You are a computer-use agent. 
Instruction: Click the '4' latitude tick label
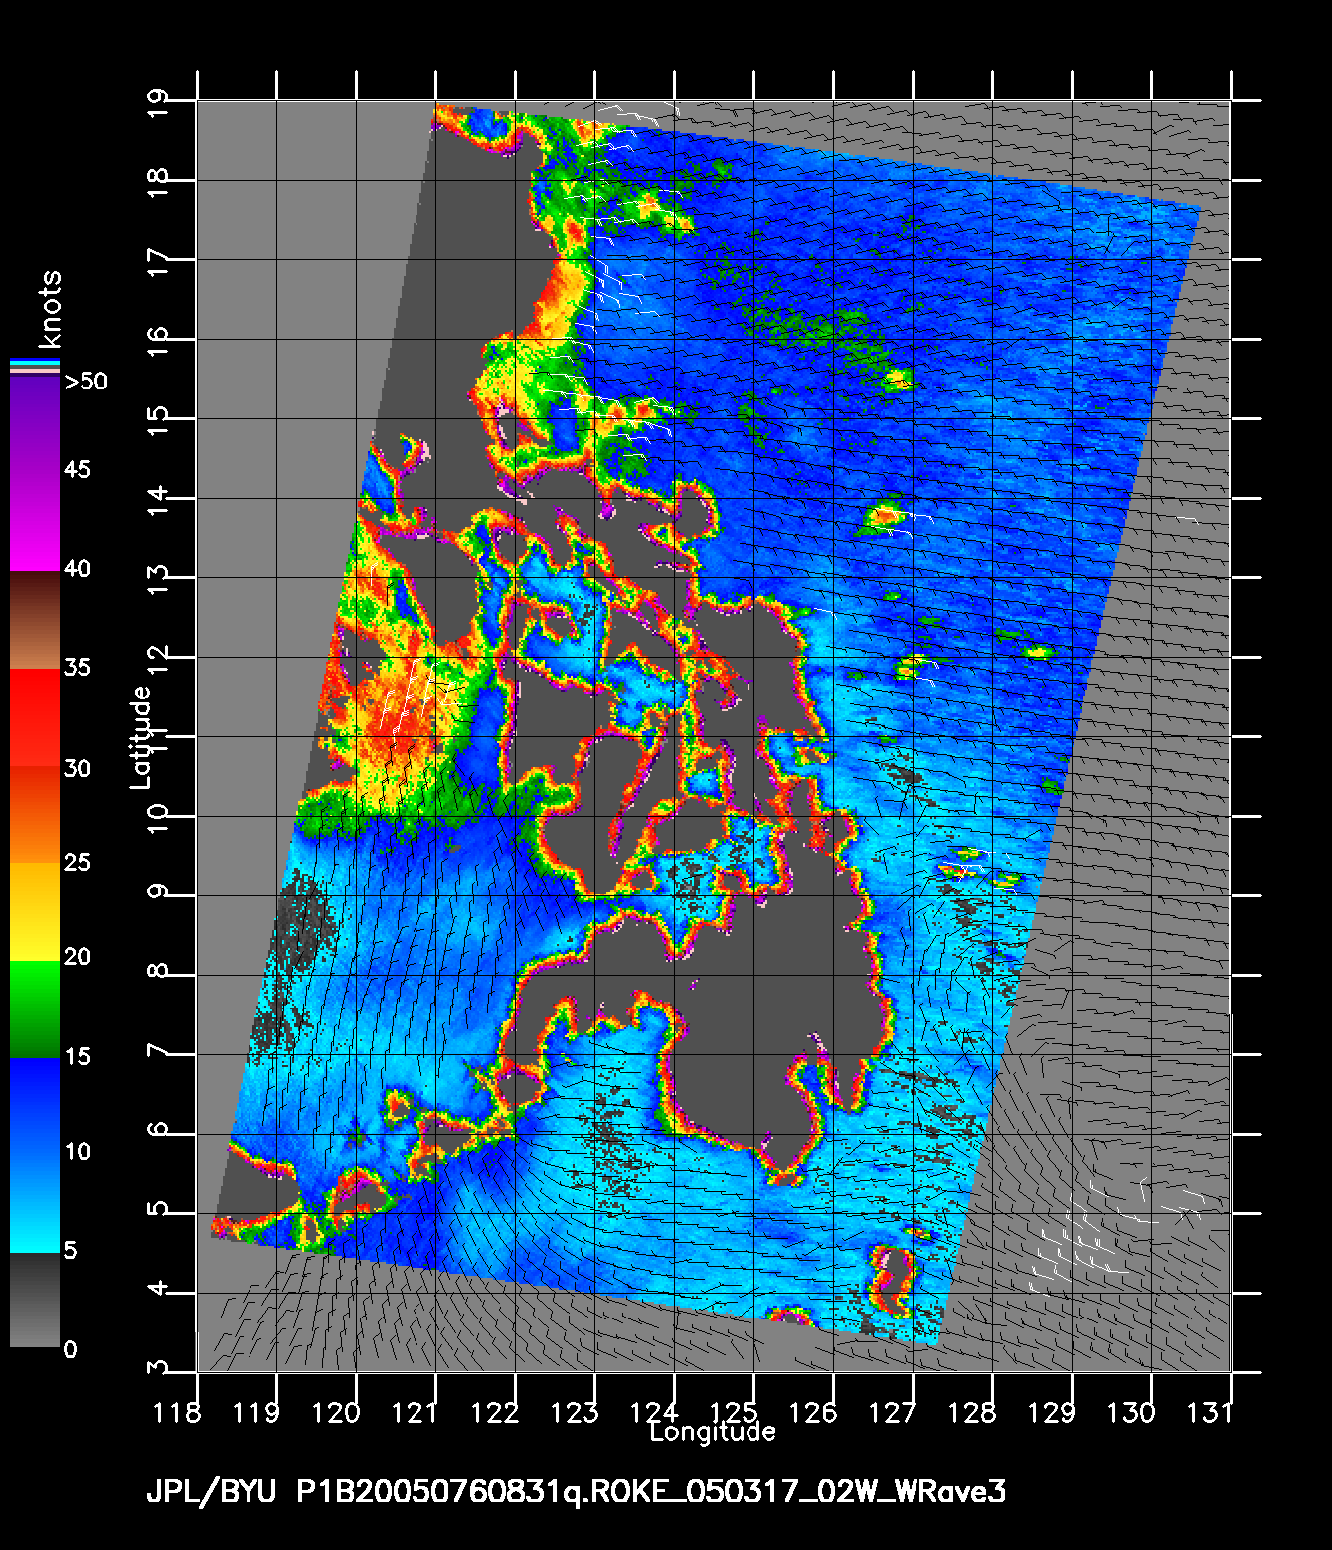157,1288
